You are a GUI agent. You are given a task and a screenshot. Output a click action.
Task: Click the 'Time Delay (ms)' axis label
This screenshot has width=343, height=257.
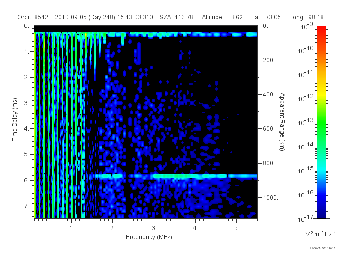pyautogui.click(x=15, y=120)
